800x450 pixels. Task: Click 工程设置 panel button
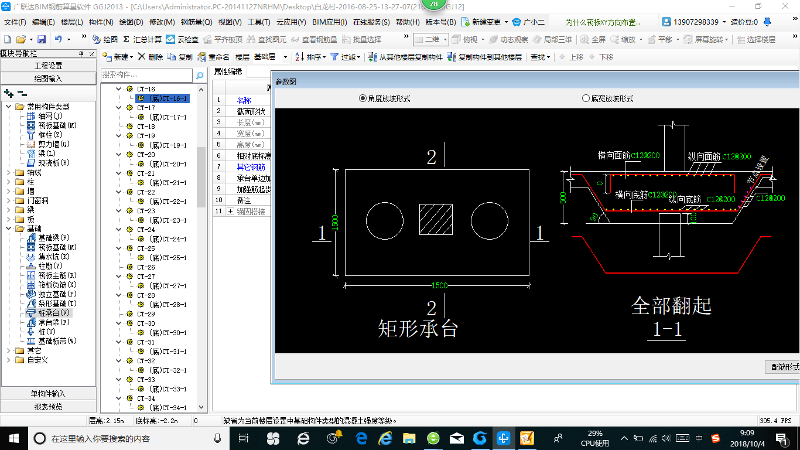(48, 66)
